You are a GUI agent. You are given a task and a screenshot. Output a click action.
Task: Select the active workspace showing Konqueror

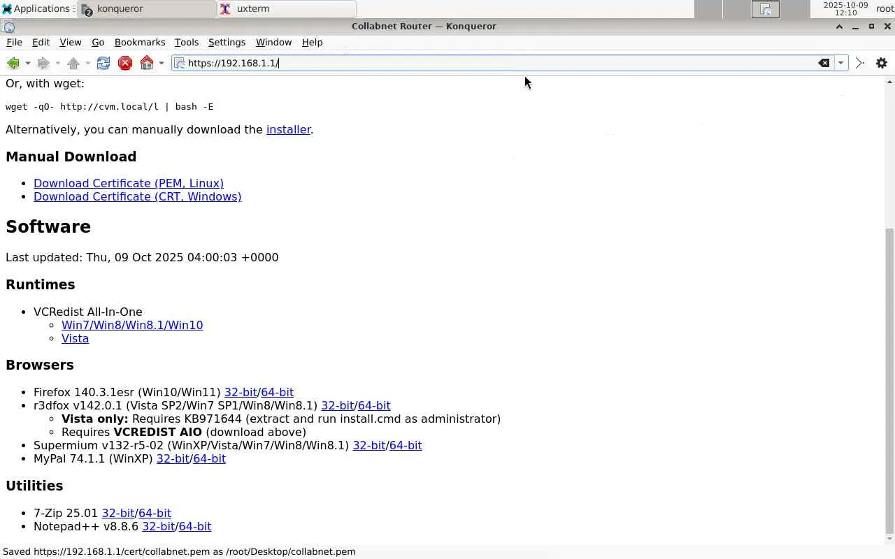coord(766,9)
